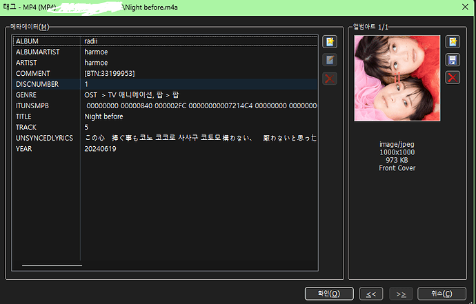The image size is (476, 304).
Task: Click the year value 20240619
Action: (100, 149)
